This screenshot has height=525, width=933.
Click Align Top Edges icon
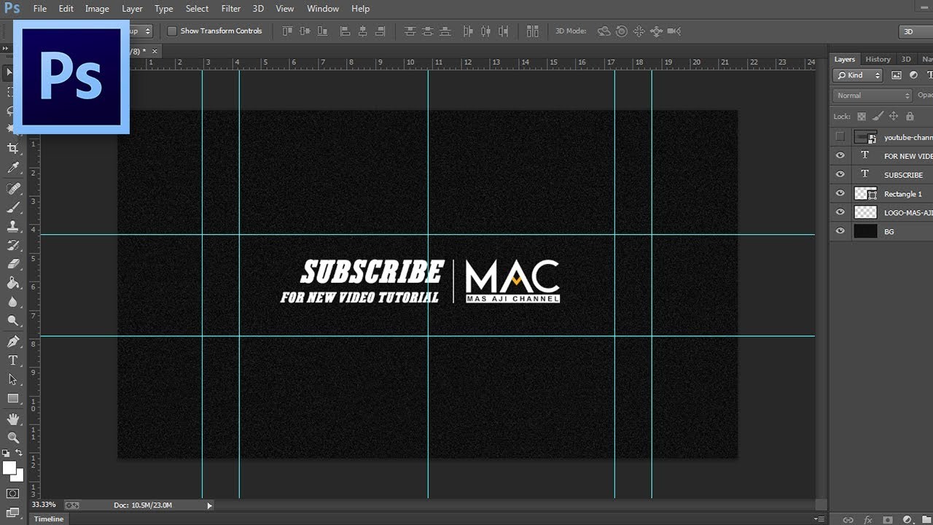point(286,31)
